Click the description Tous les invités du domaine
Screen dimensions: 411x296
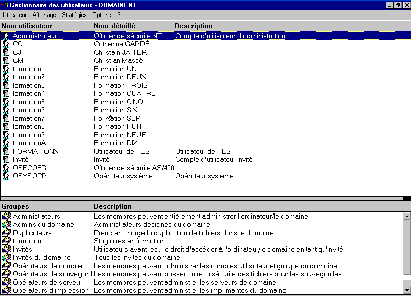point(137,257)
